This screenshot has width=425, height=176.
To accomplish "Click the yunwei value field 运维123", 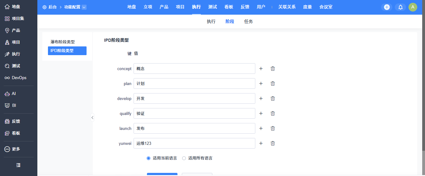I will 194,143.
